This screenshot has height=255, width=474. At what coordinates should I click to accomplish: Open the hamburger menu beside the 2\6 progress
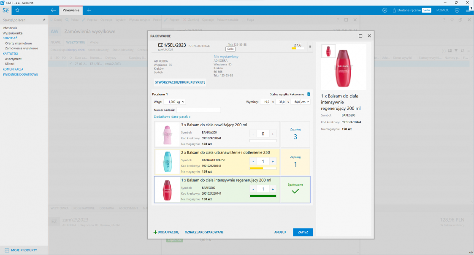[310, 46]
